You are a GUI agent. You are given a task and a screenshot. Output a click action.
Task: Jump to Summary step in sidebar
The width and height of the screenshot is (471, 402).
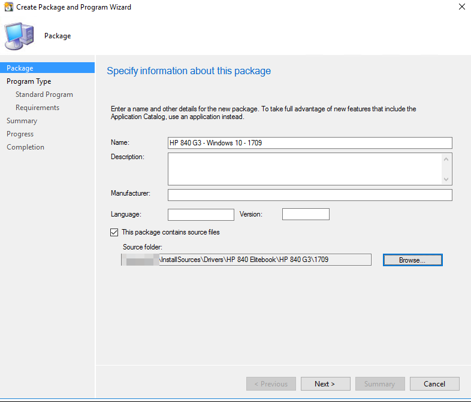pos(22,121)
